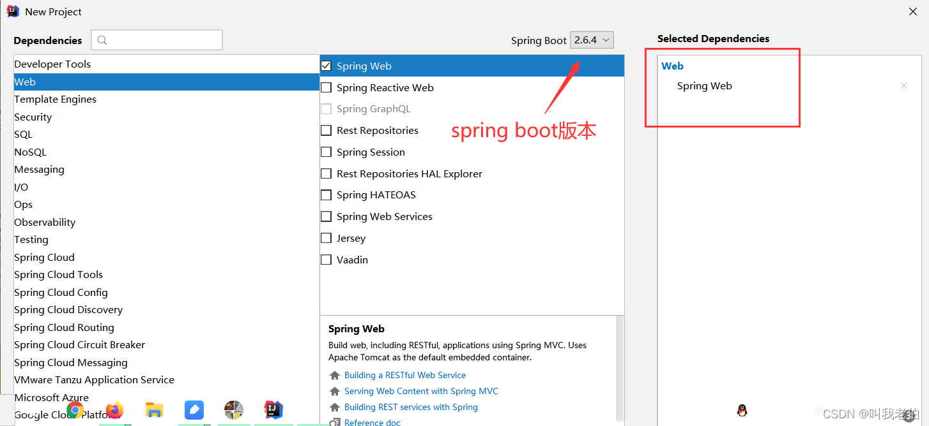Select the NoSQL category
Viewport: 929px width, 426px height.
[166, 152]
